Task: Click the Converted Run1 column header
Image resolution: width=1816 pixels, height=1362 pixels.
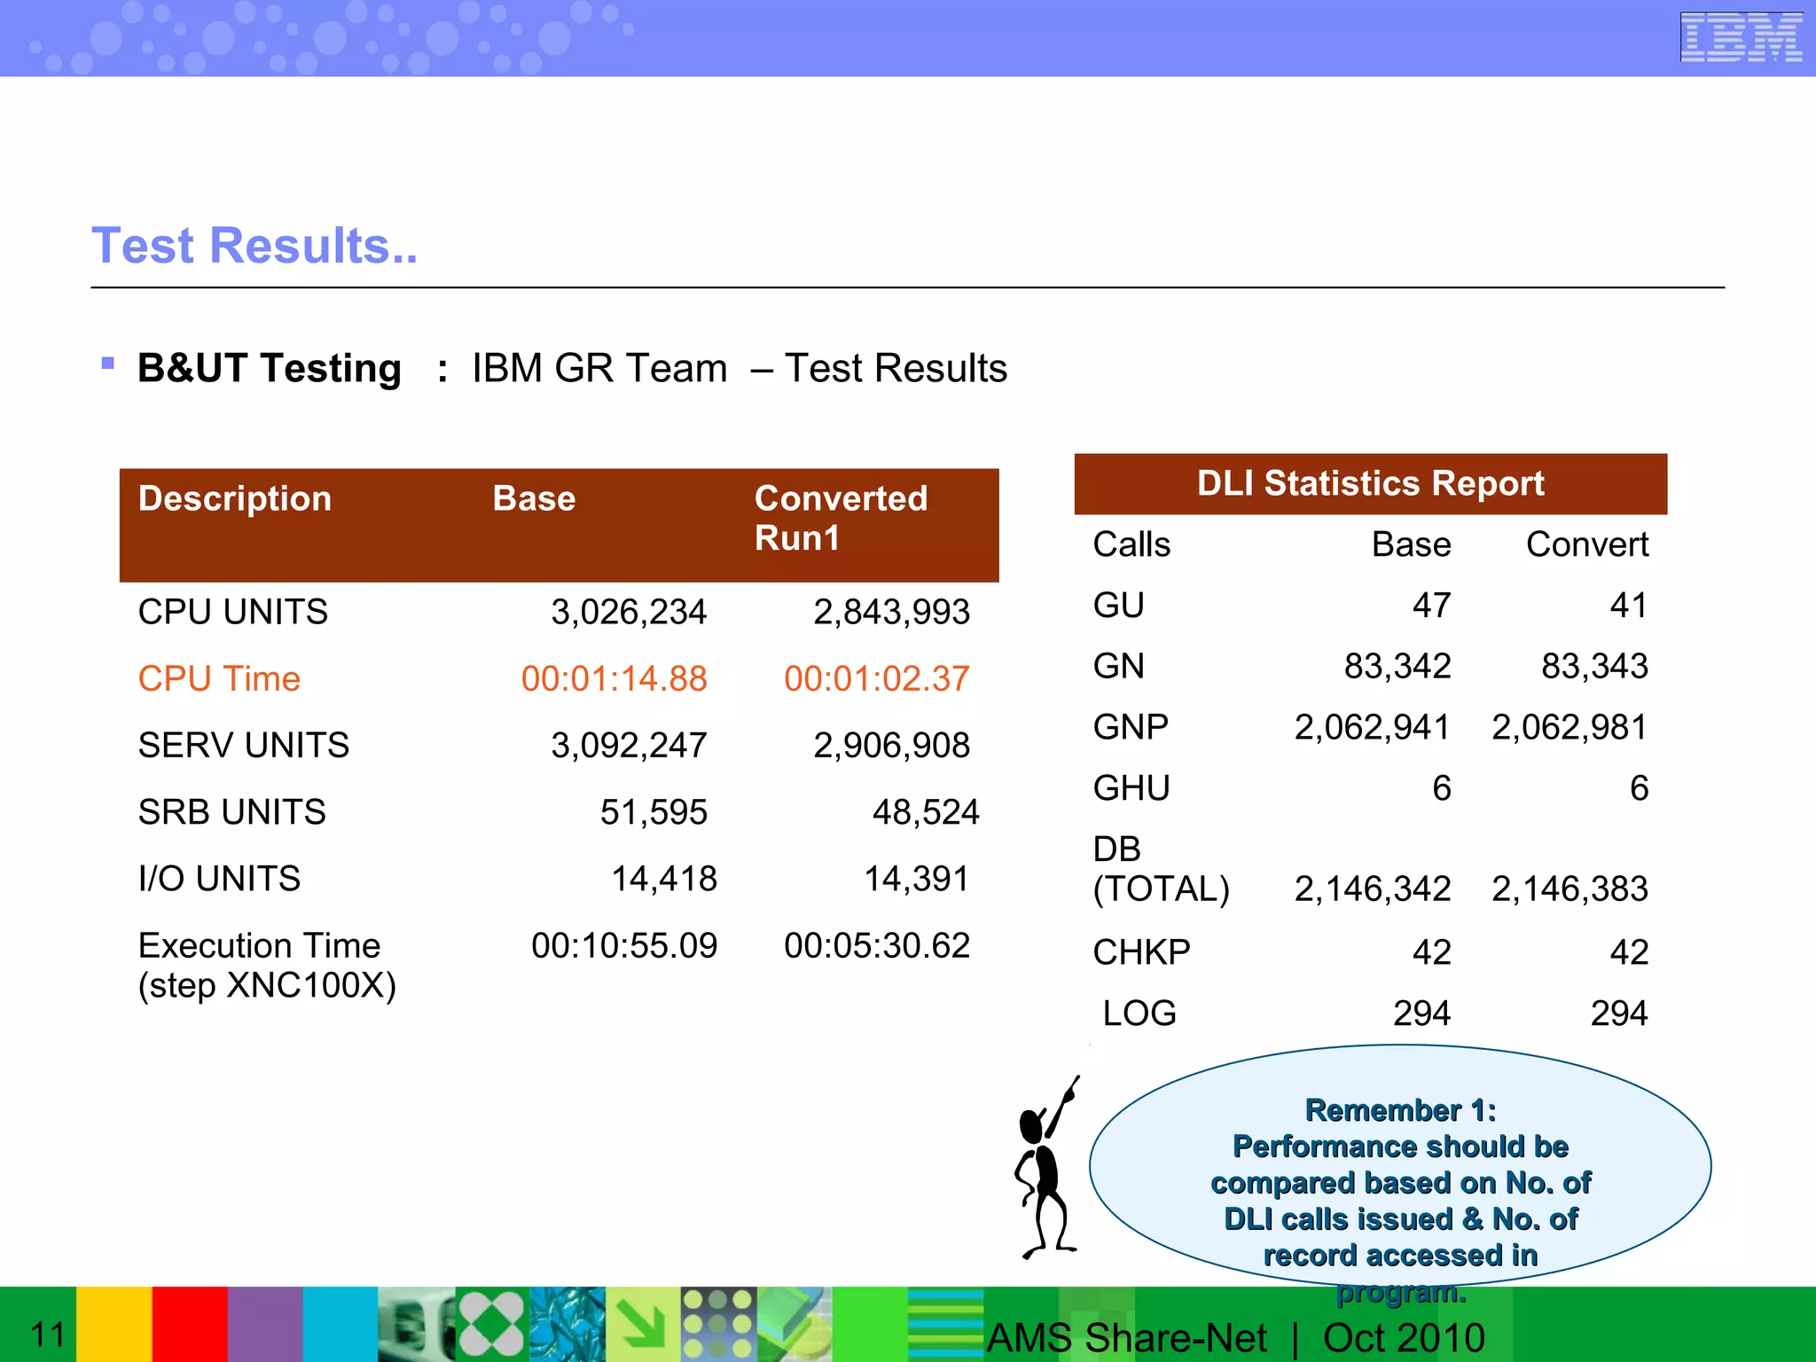Action: [841, 518]
